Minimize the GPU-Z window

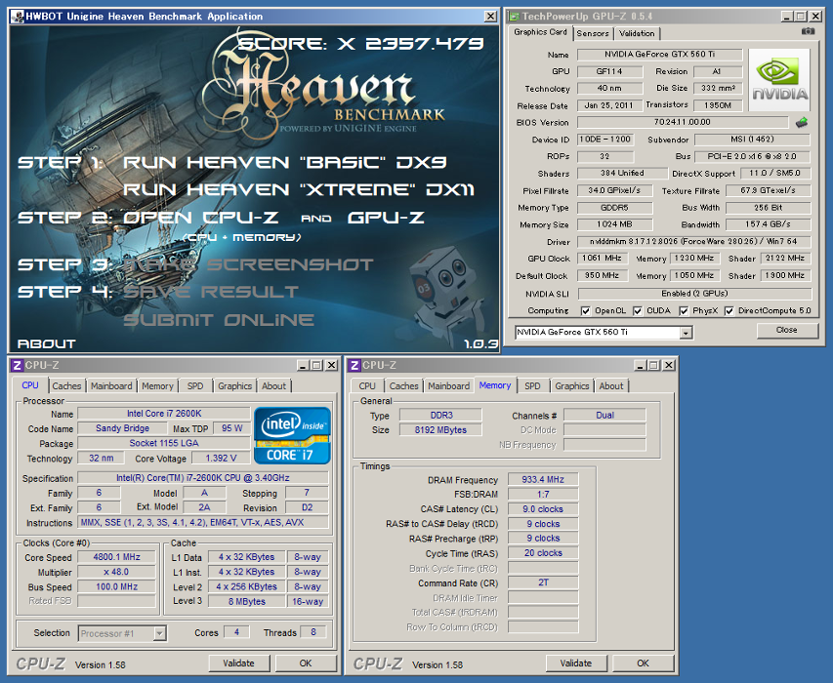pyautogui.click(x=787, y=17)
